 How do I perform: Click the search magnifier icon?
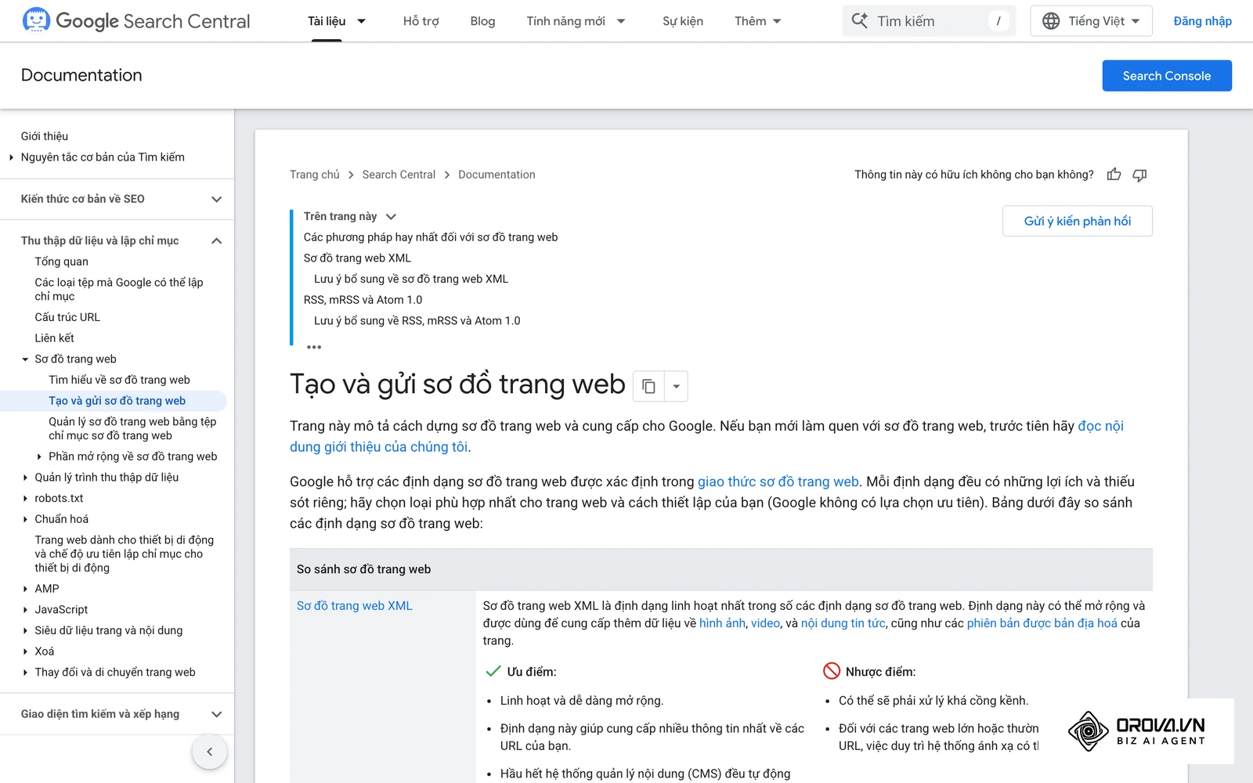pyautogui.click(x=860, y=21)
